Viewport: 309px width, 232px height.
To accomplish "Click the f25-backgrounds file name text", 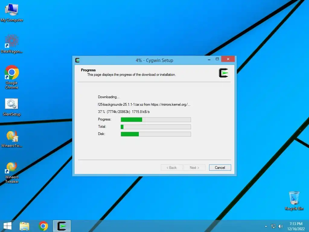I will (120, 105).
